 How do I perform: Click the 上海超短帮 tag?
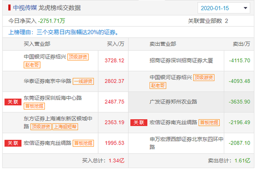click(65, 127)
